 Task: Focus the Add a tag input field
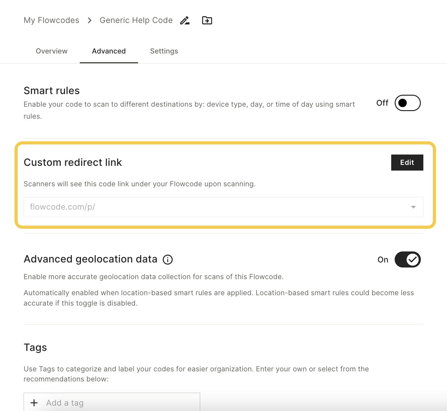(112, 402)
